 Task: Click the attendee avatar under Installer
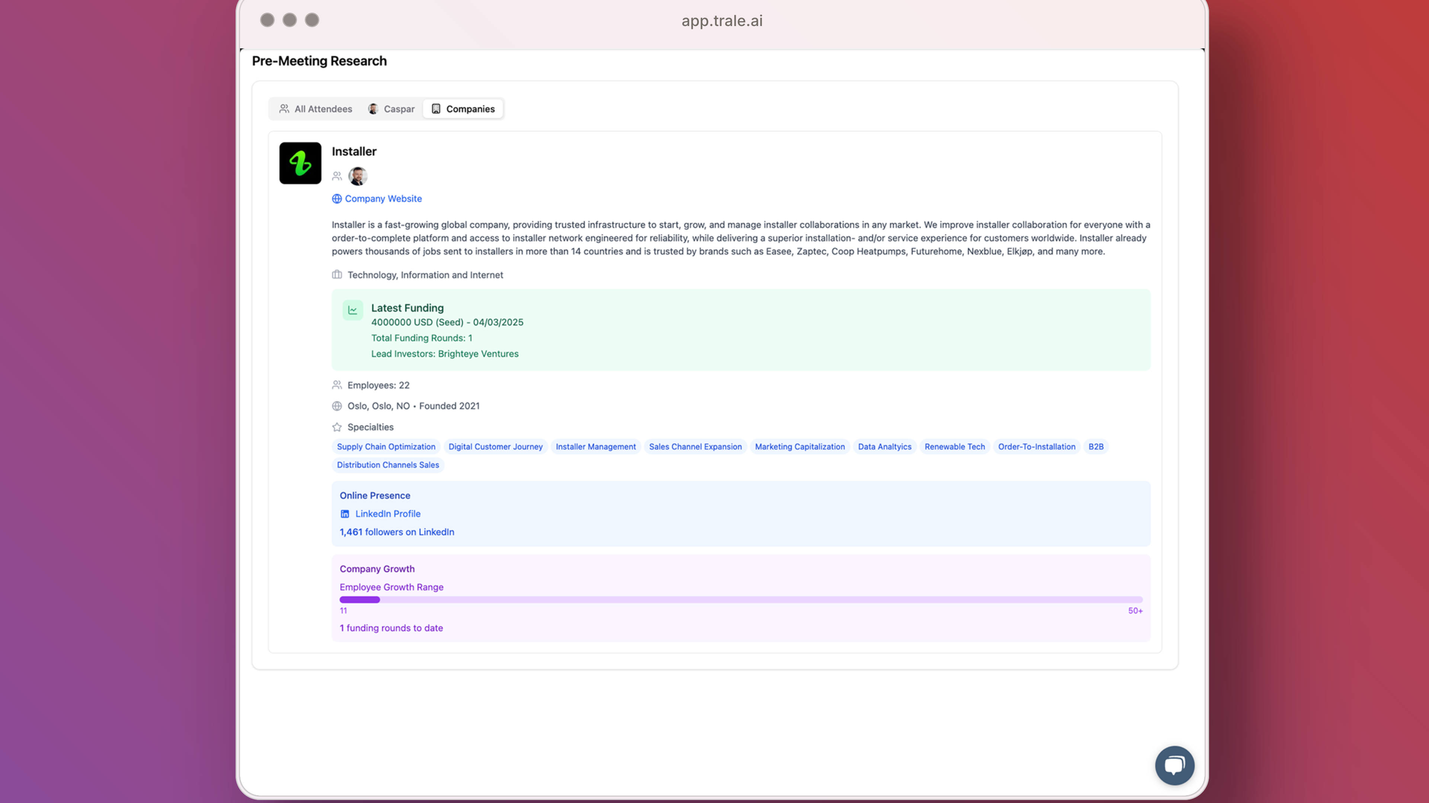click(x=358, y=176)
